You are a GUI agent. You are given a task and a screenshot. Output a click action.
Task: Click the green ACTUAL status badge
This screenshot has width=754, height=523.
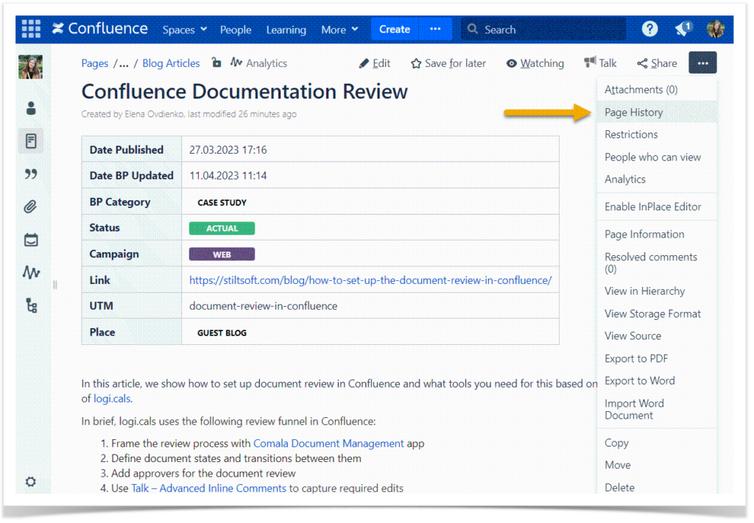pyautogui.click(x=221, y=228)
